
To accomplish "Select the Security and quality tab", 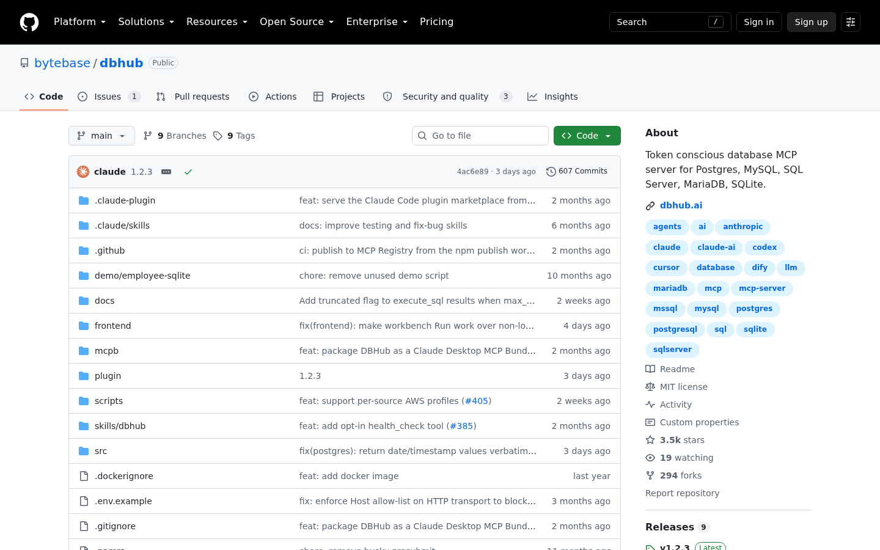I will [447, 97].
